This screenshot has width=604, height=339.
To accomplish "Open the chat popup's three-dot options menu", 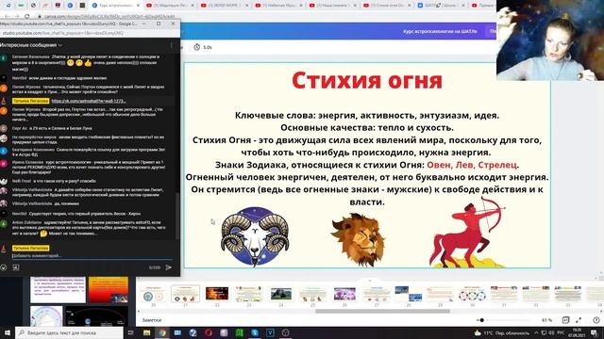I will (x=172, y=45).
